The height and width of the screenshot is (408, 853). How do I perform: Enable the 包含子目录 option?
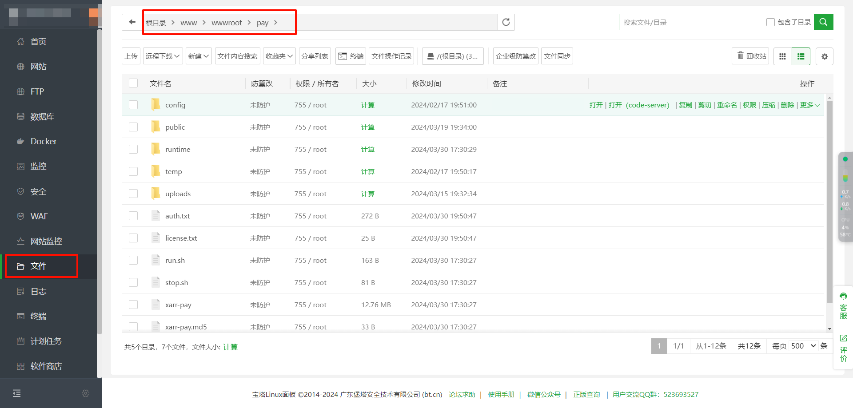pyautogui.click(x=770, y=22)
